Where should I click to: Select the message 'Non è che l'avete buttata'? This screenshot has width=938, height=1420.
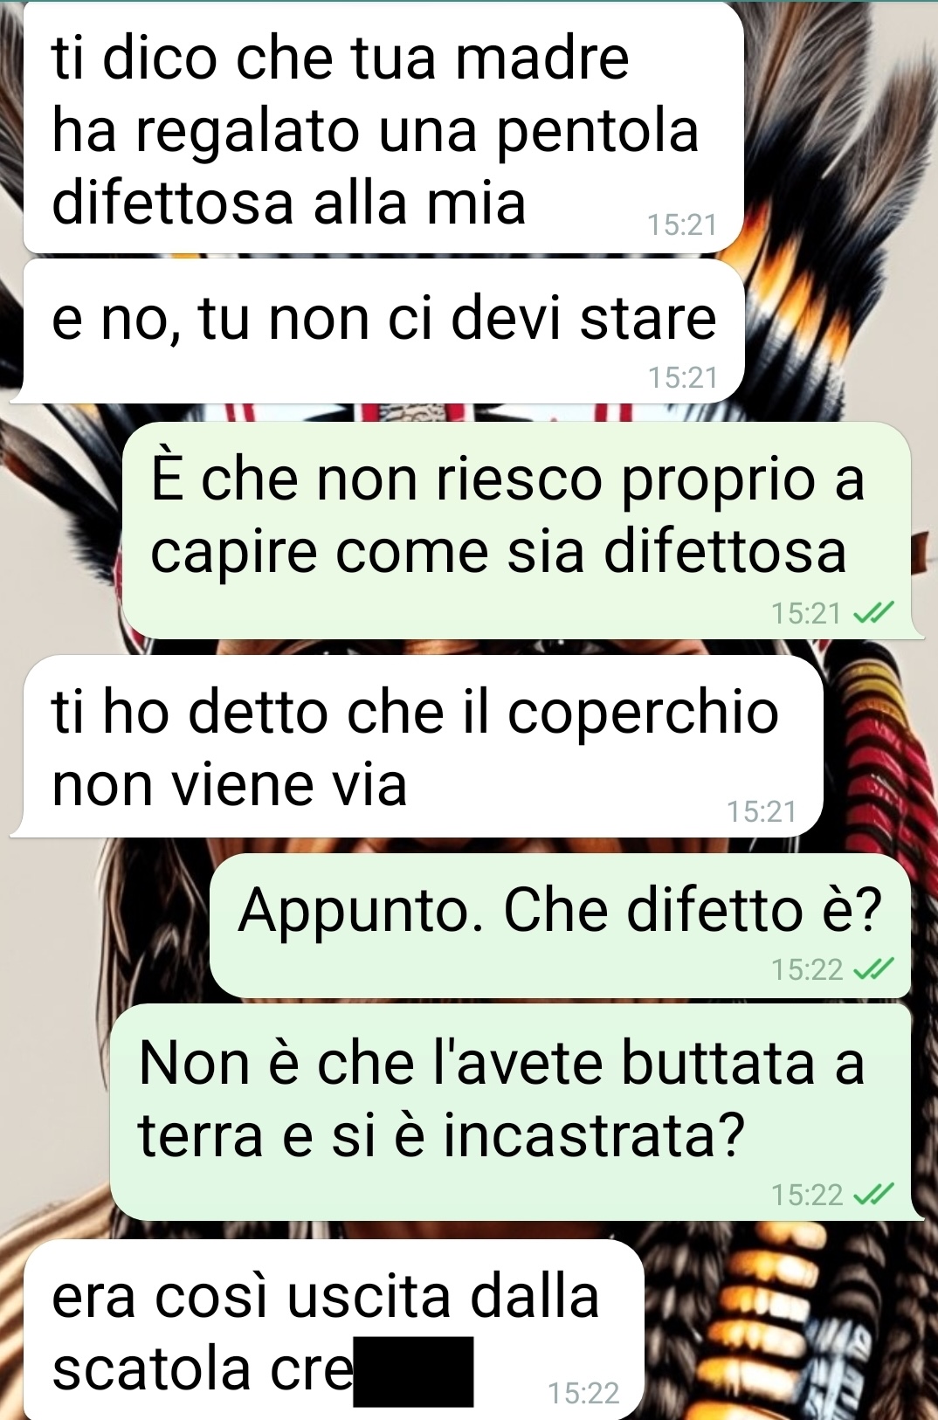point(510,1112)
